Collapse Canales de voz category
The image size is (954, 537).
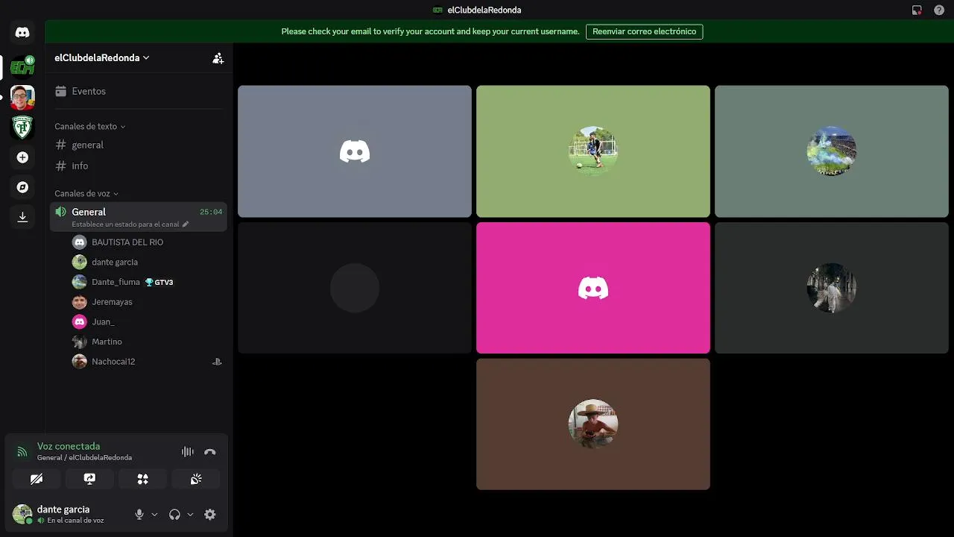[x=86, y=194]
